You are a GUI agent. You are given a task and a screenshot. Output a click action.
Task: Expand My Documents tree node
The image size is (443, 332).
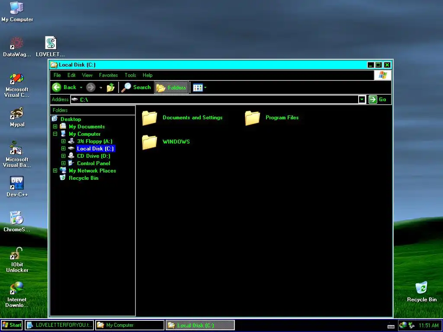pyautogui.click(x=55, y=127)
